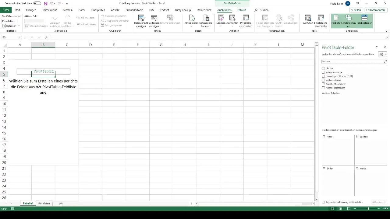Viewport: 390px width, 219px height.
Task: Click zoom in plus button
Action: click(x=379, y=209)
